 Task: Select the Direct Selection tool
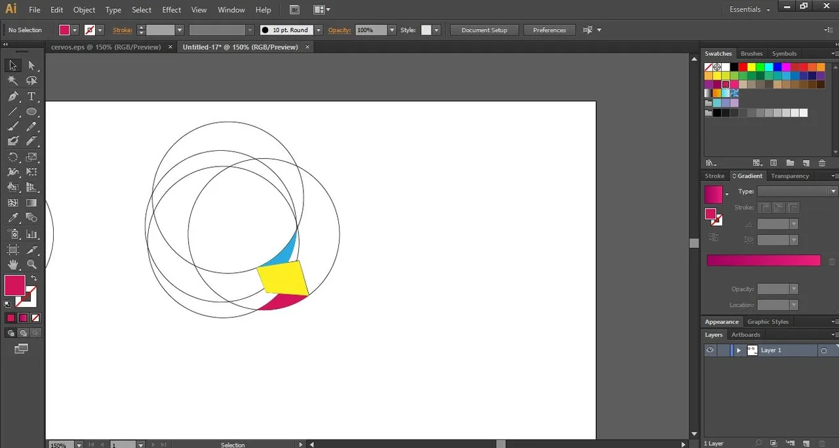pyautogui.click(x=31, y=65)
